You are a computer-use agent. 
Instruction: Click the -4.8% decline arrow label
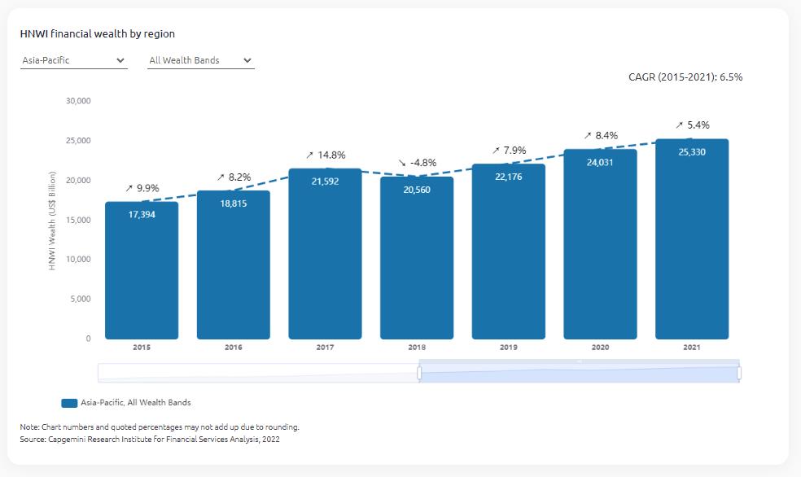(417, 162)
